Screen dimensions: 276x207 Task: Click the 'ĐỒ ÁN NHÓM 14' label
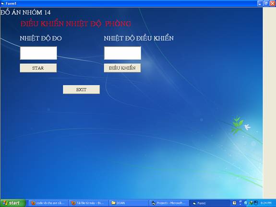(25, 12)
